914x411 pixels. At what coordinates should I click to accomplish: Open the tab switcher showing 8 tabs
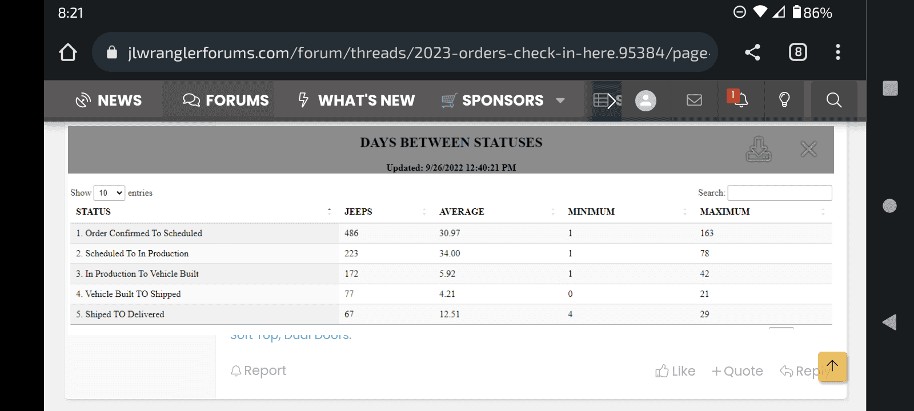click(798, 53)
